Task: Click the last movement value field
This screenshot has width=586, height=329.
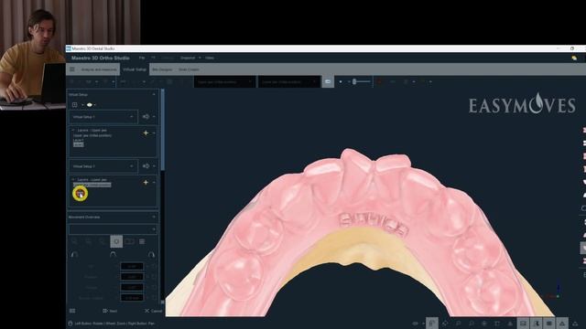Action: [x=132, y=298]
